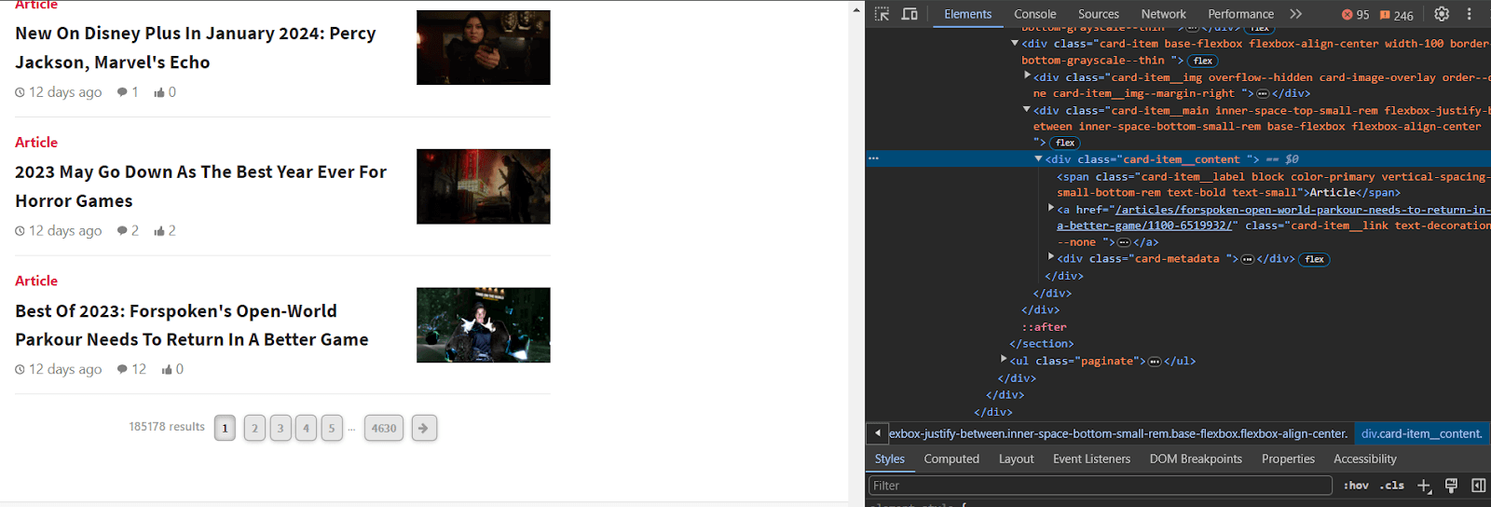The width and height of the screenshot is (1491, 507).
Task: Click comments icon on horror games article
Action: click(x=122, y=231)
